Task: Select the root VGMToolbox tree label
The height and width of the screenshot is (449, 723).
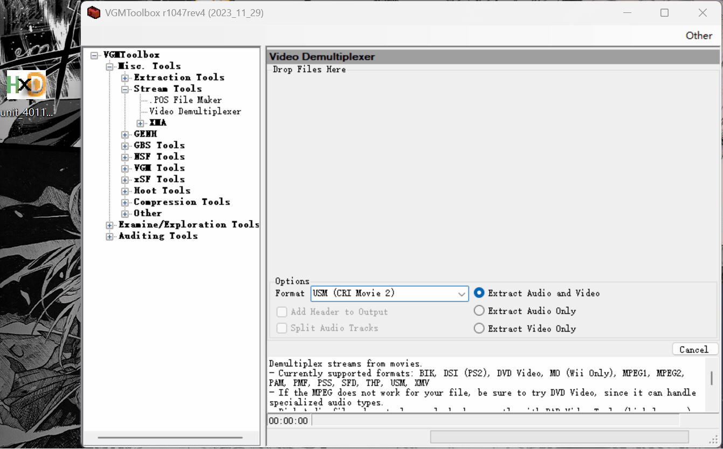Action: coord(132,55)
